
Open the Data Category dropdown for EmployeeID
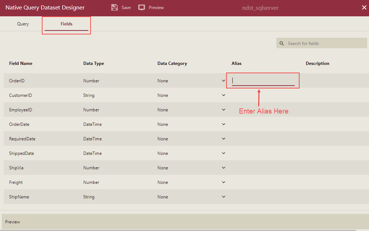pyautogui.click(x=224, y=110)
